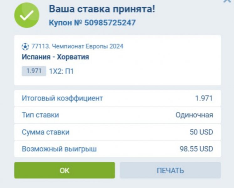Click the final odds value 1.971
Viewport: 234px width, 188px height.
click(204, 98)
